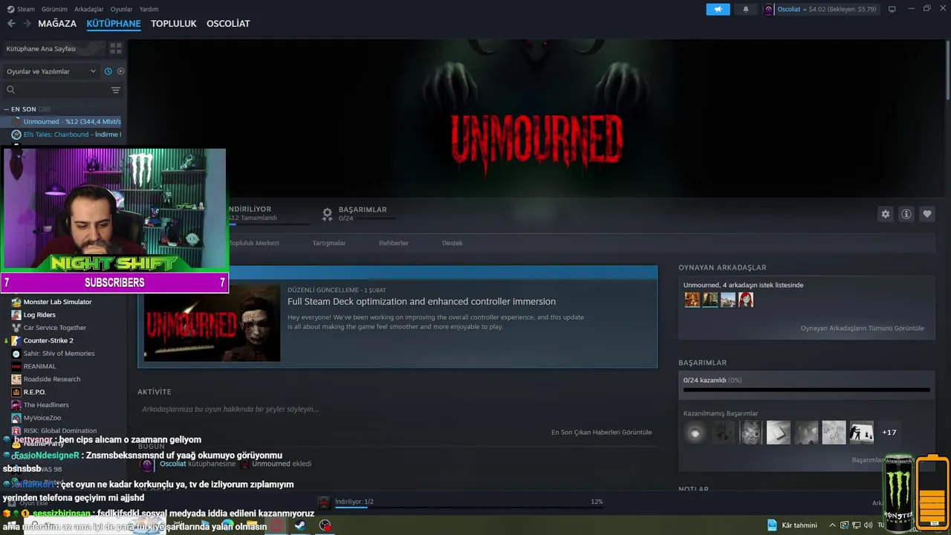Open Unmourned game settings gear
This screenshot has width=951, height=535.
tap(886, 214)
